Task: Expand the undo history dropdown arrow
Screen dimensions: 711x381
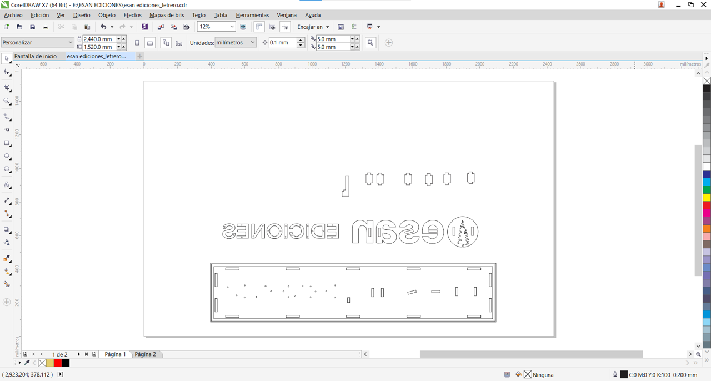Action: coord(112,27)
